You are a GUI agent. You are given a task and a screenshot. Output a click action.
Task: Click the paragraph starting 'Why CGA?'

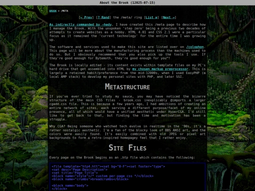coord(127,132)
